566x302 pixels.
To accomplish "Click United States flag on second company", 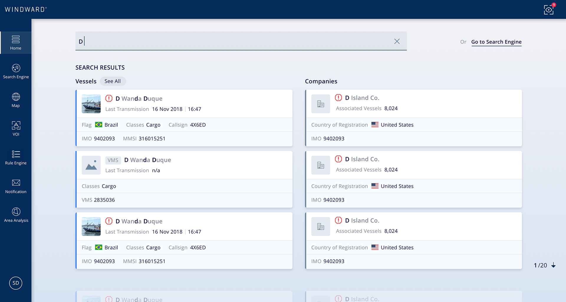I will 375,186.
